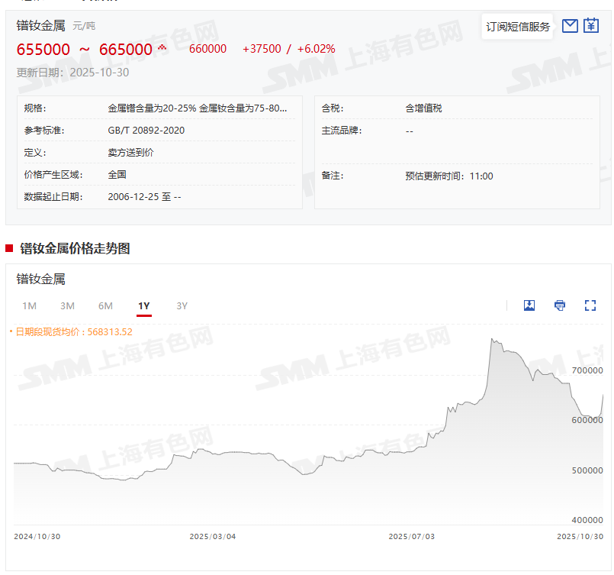Screen dimensions: 614x575
Task: Click the 2025/03/04 date axis label
Action: coord(213,536)
